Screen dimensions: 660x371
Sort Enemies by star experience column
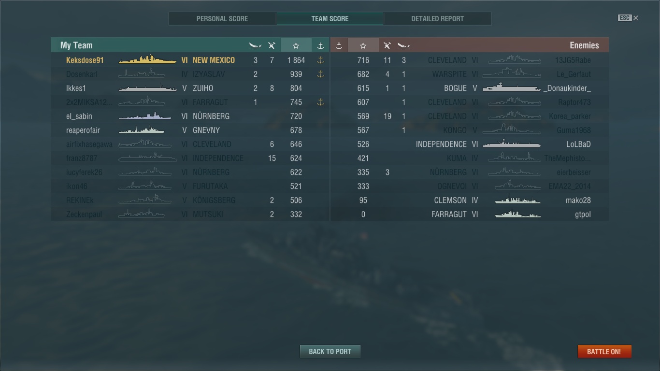(x=363, y=45)
